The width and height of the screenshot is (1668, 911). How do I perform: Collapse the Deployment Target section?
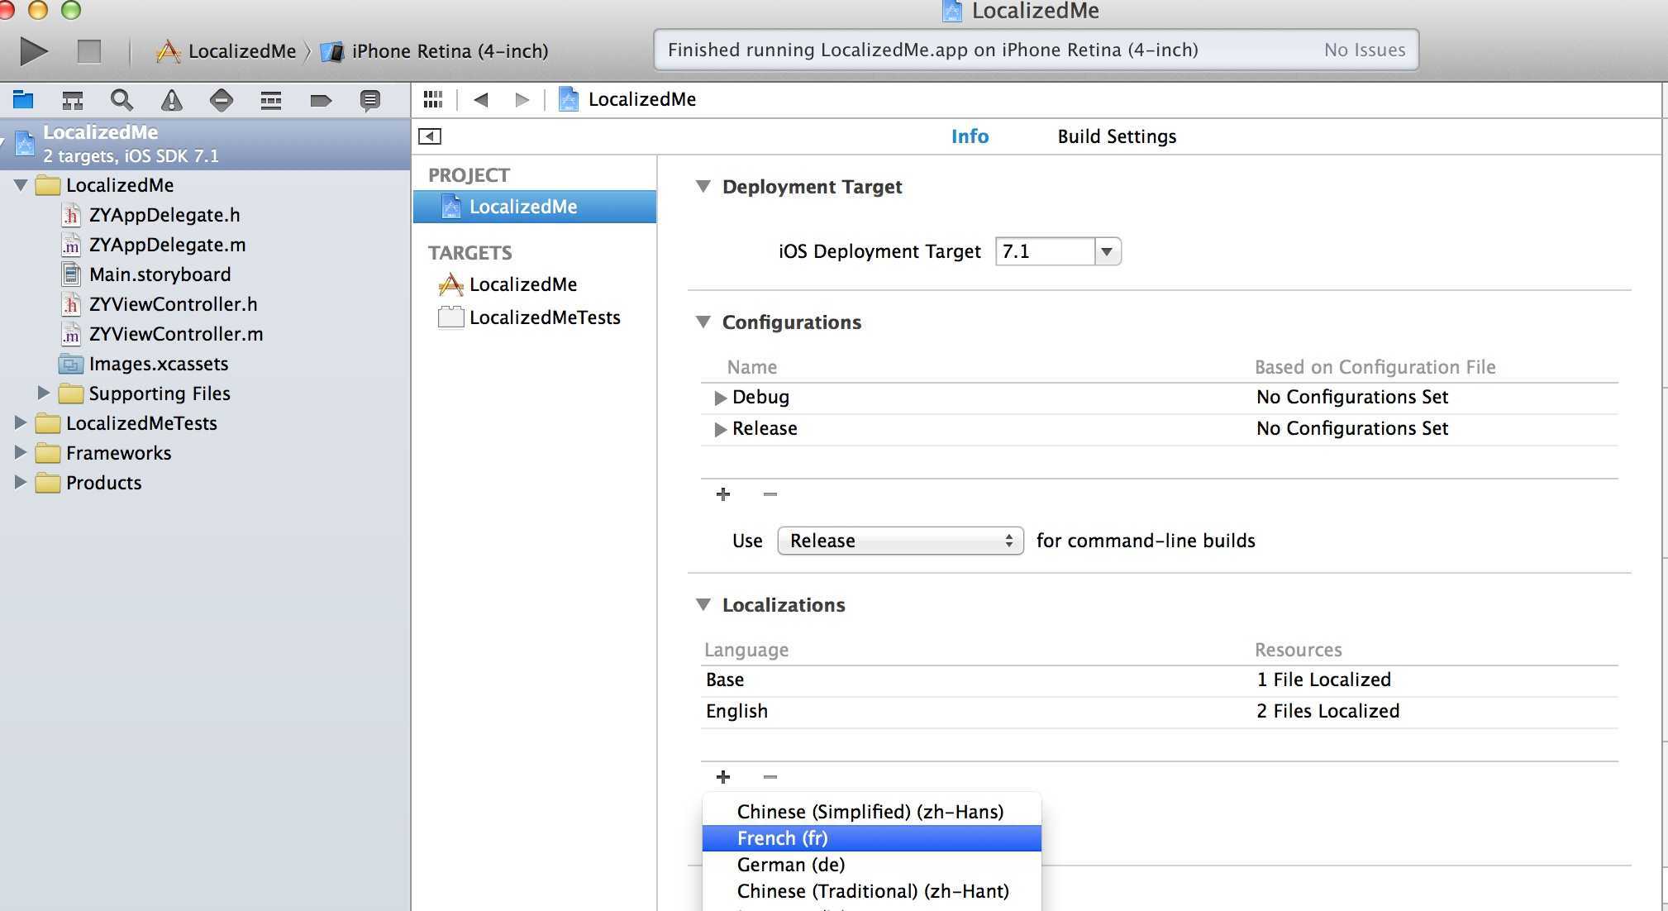pyautogui.click(x=703, y=187)
